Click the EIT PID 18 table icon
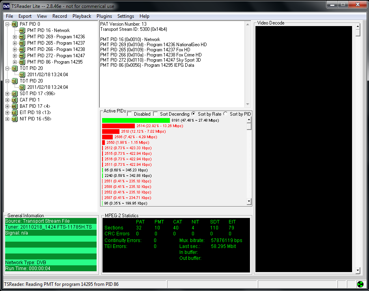The image size is (369, 291). click(x=14, y=113)
